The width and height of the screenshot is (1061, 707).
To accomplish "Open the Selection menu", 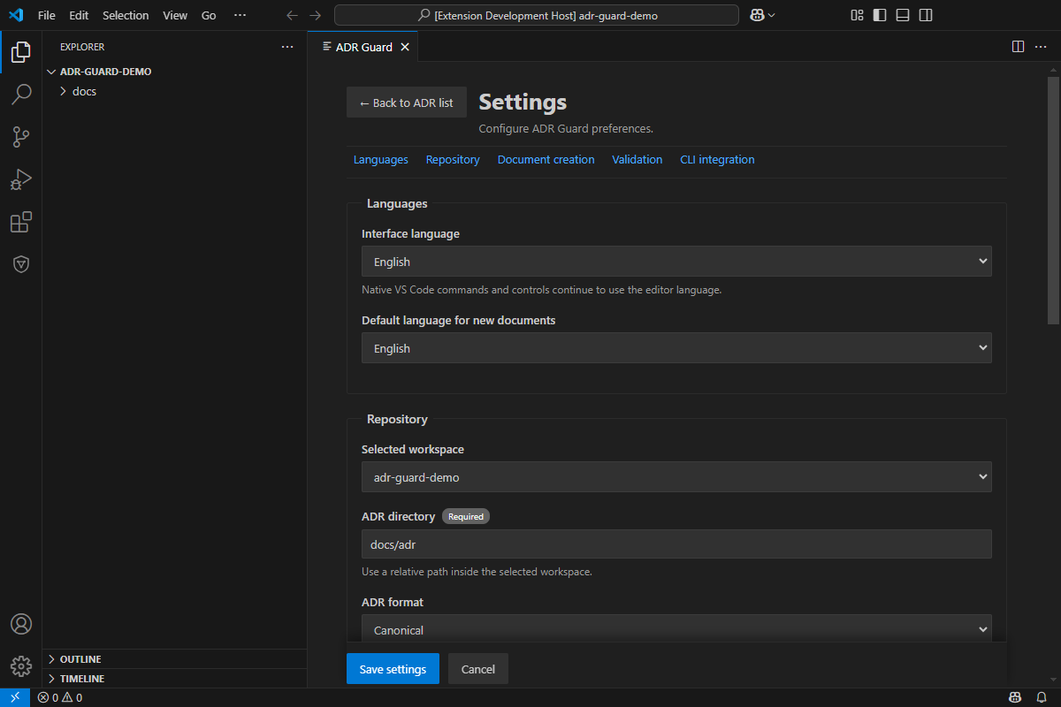I will tap(126, 15).
